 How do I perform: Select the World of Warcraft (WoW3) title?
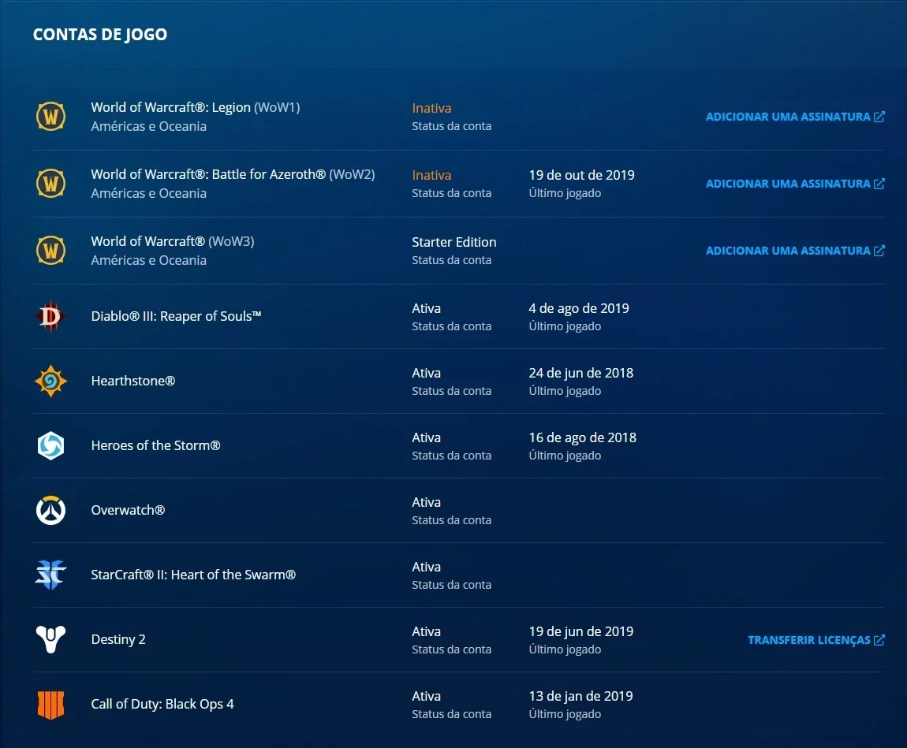point(173,242)
